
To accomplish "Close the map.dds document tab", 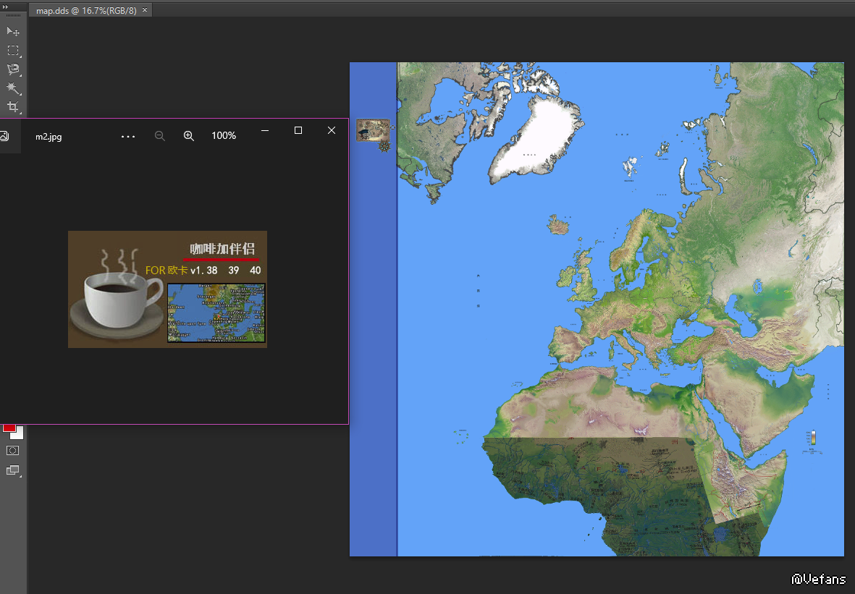I will coord(145,10).
